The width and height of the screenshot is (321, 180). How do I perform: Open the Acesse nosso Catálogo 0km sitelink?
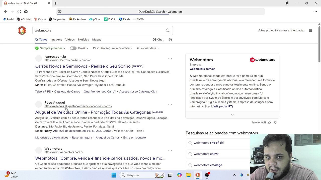tap(138, 91)
